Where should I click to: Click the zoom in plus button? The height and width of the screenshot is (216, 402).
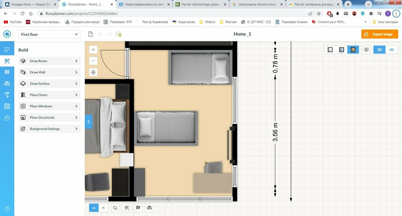pyautogui.click(x=93, y=50)
